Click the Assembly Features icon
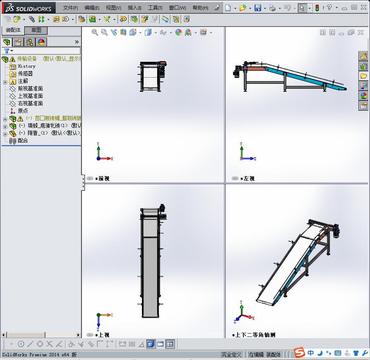Viewport: 370px width, 360px height. pyautogui.click(x=92, y=19)
